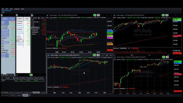Screen dimensions: 183x103
Task: Open green symbol-link dropdown on 60 min chart
Action: pos(164,57)
